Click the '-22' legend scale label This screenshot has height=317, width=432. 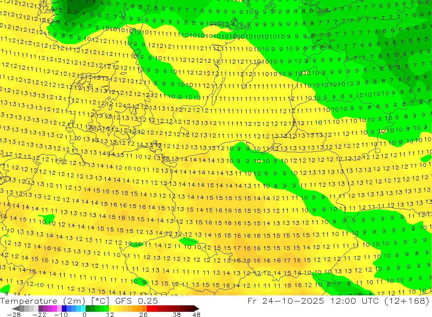point(39,315)
